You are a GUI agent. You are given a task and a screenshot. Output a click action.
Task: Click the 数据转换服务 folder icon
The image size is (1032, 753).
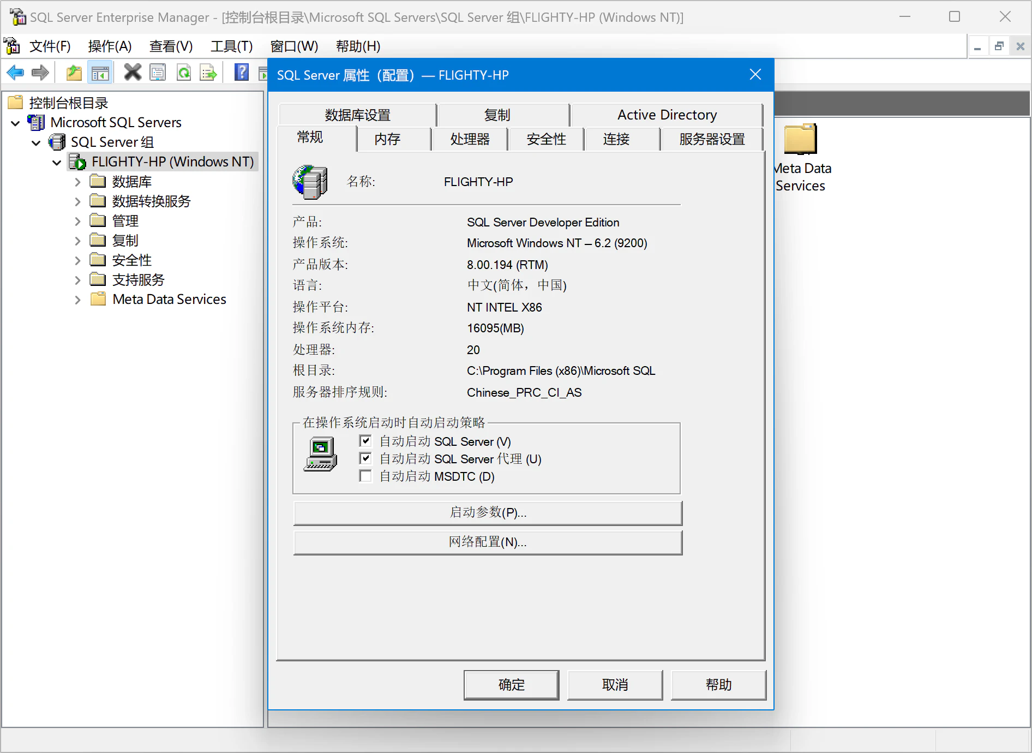pos(98,200)
